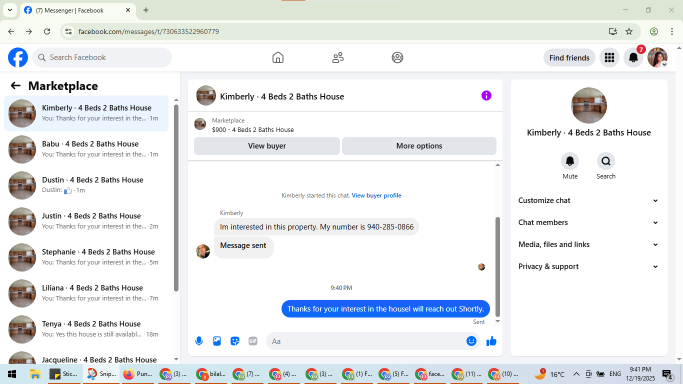Open conversation information purple icon
The image size is (683, 384).
(486, 95)
